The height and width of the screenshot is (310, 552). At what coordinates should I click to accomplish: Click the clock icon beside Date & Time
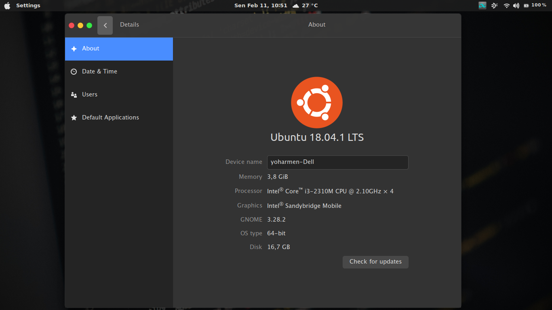74,72
